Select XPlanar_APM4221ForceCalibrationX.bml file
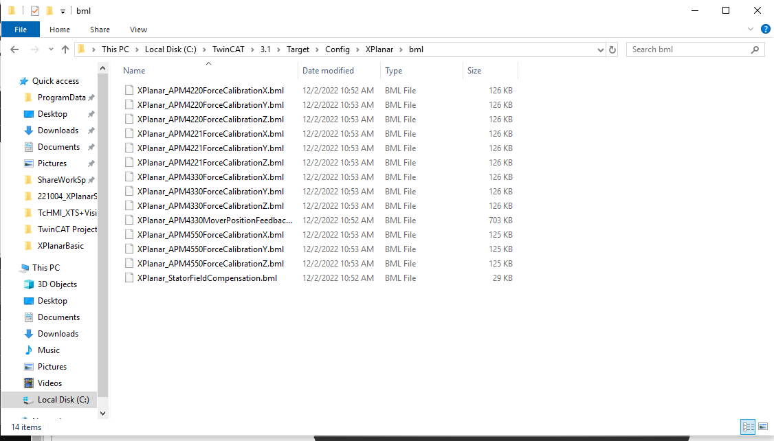The height and width of the screenshot is (441, 774). point(210,134)
